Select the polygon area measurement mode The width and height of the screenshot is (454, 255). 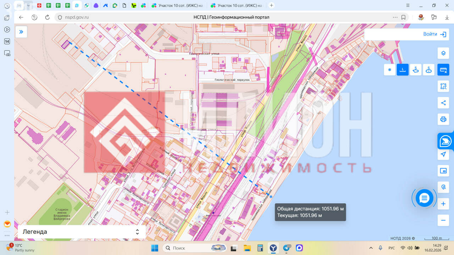[x=416, y=70]
